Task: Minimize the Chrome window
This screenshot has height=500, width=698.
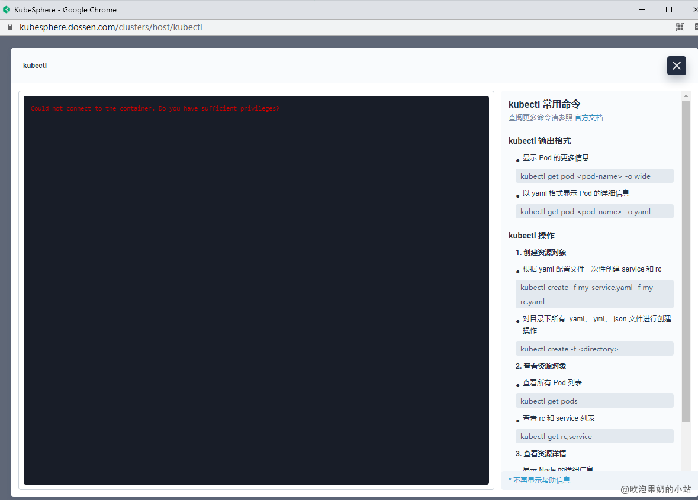Action: pyautogui.click(x=642, y=9)
